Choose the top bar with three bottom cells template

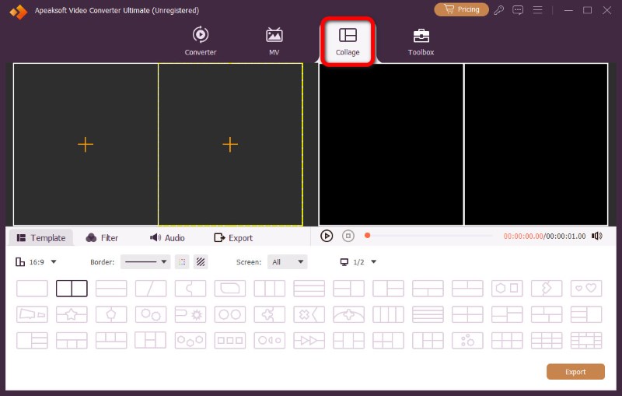point(72,341)
